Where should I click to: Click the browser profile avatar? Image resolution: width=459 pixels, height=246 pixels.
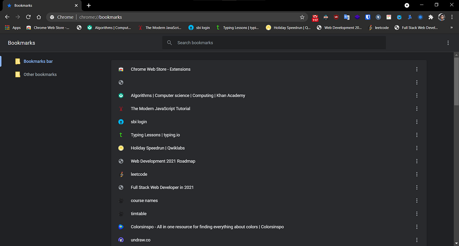coord(441,17)
